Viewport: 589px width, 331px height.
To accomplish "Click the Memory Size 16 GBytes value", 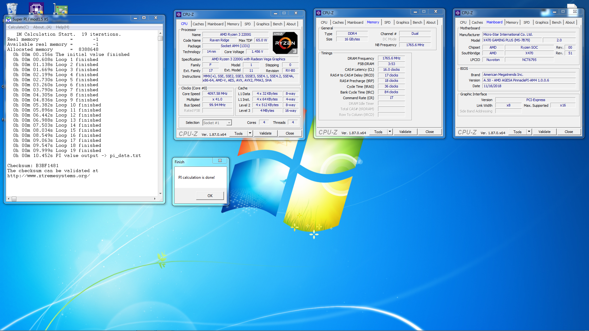I will click(x=352, y=39).
